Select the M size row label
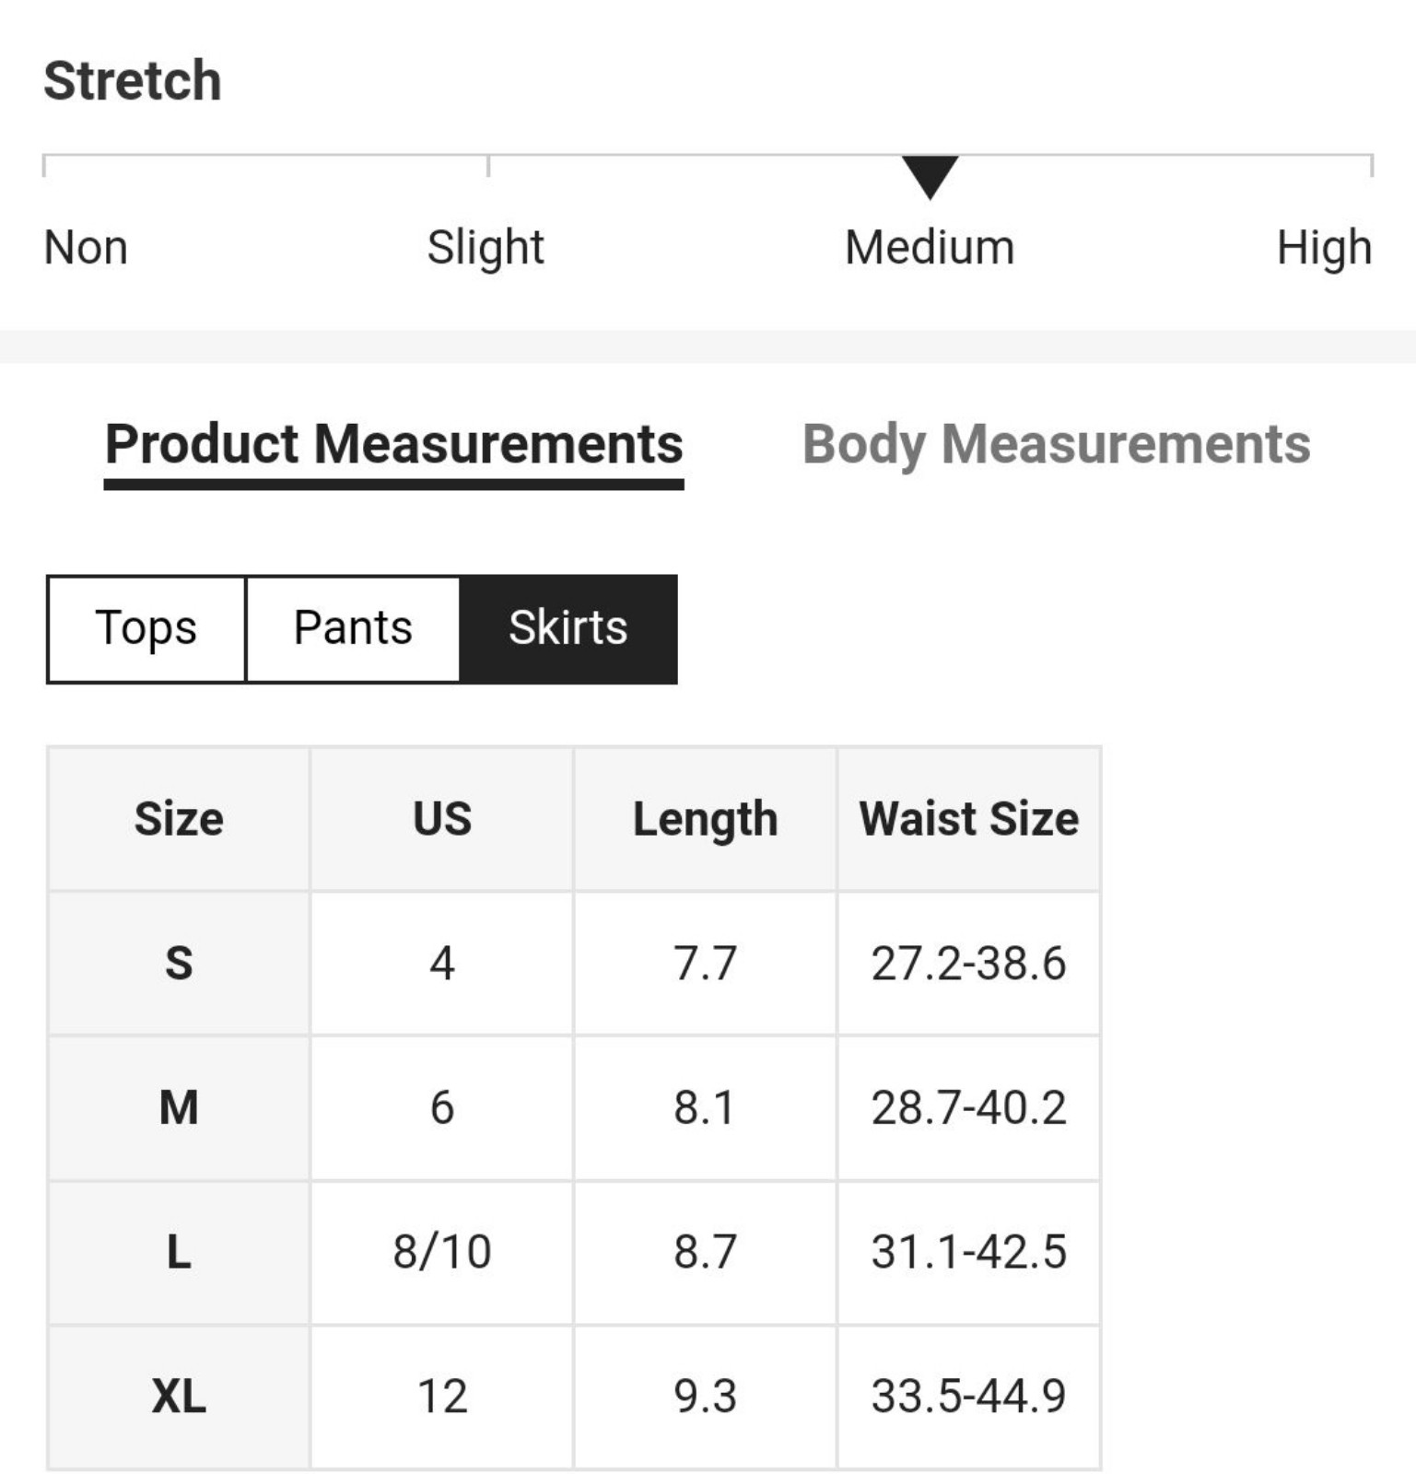This screenshot has width=1416, height=1474. [179, 1107]
